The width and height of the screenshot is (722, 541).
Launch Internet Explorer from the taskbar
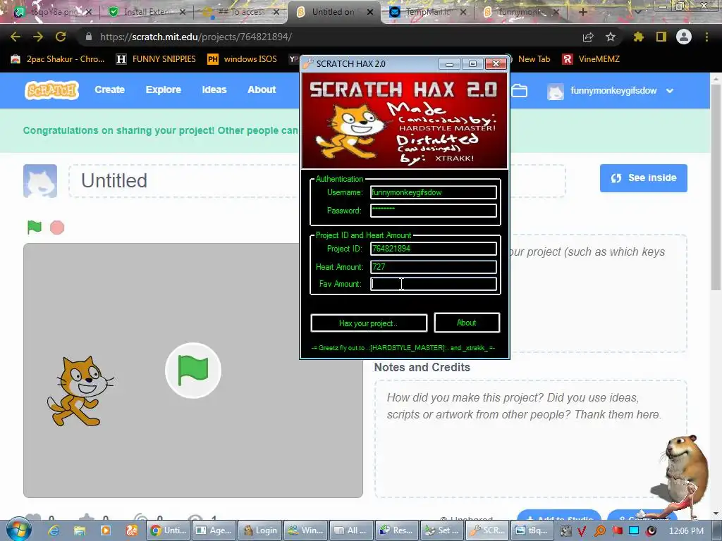click(54, 530)
